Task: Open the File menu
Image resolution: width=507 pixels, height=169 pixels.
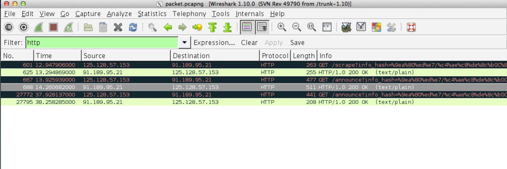Action: tap(10, 14)
